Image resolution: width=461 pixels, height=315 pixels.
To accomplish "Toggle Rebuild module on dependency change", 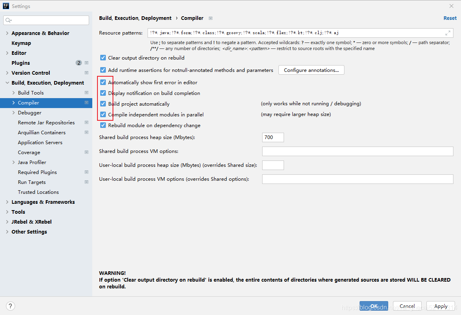I will pyautogui.click(x=103, y=126).
